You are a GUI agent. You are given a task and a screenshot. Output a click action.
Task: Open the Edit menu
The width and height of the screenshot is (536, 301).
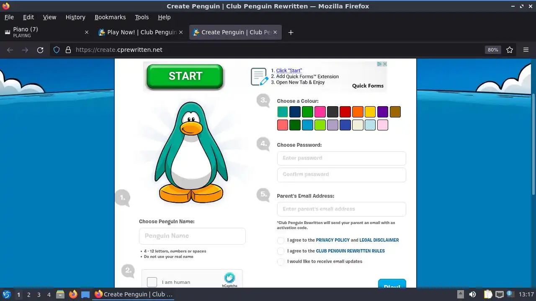[28, 17]
